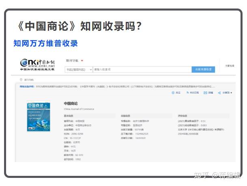This screenshot has height=186, width=247.
Task: Click the 邮发代号 row
Action: (x=73, y=155)
